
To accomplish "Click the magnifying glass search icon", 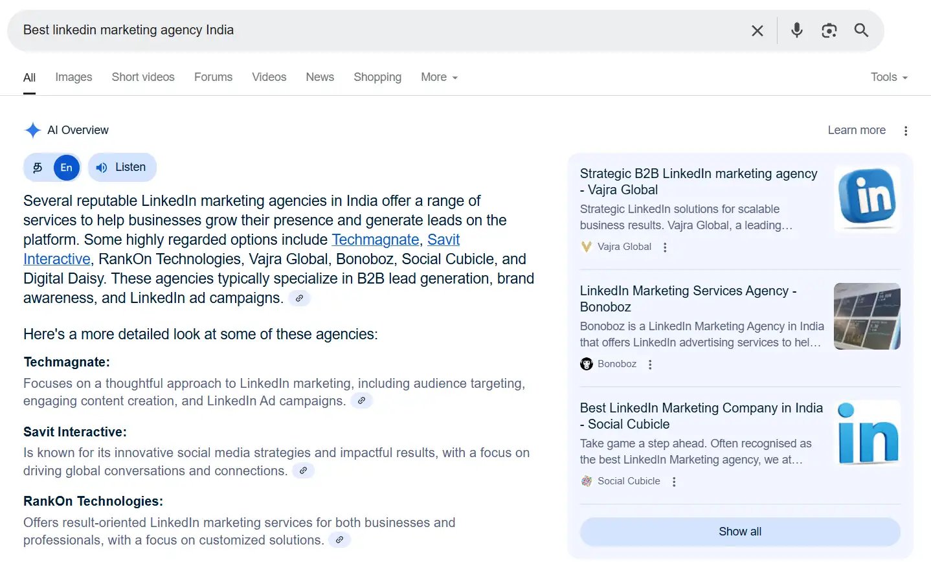I will point(861,30).
